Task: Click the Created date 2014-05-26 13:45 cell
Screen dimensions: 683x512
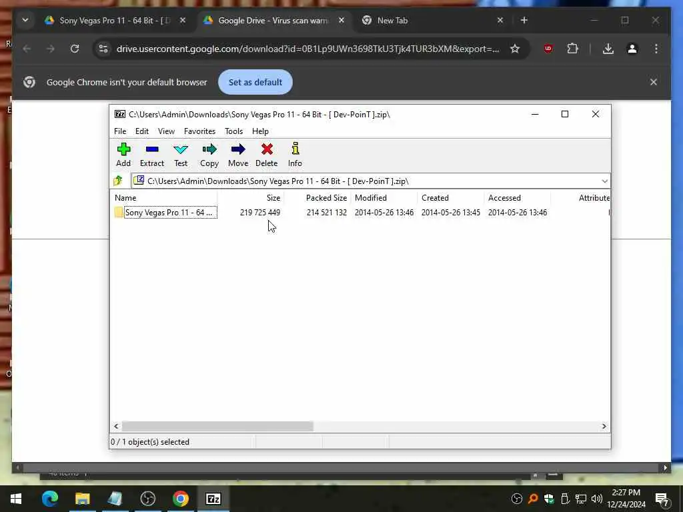Action: pos(451,213)
